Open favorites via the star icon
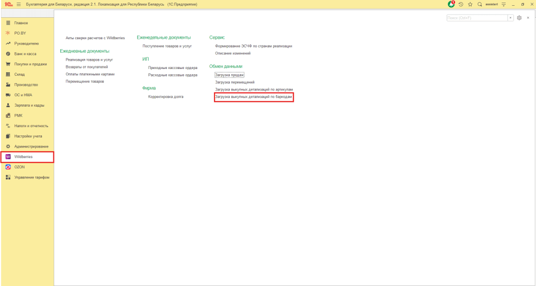Screen dimensions: 536x286 point(470,4)
